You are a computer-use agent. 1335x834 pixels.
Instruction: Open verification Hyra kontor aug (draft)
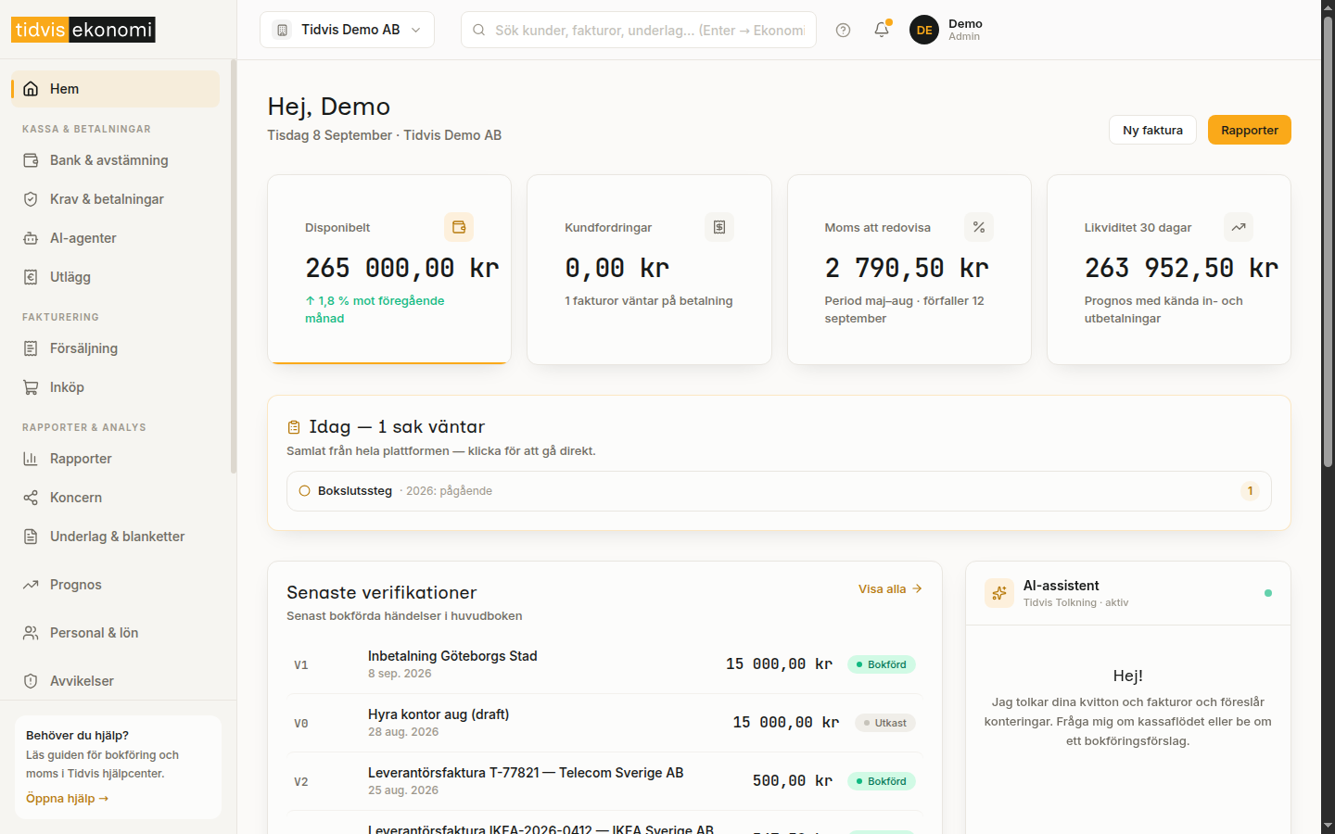coord(604,723)
